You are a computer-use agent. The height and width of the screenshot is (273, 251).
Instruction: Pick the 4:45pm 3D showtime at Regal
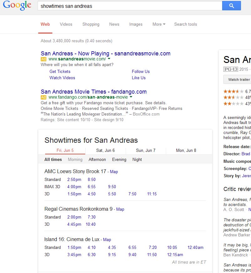click(x=74, y=224)
